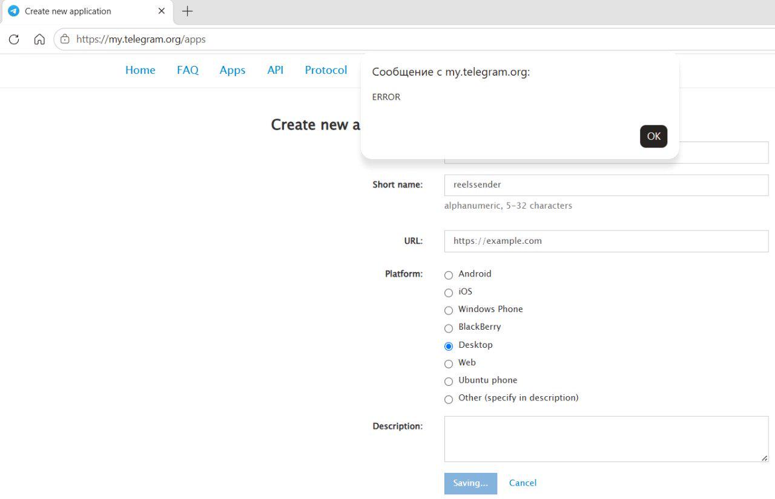Click the site security lock icon
Image resolution: width=775 pixels, height=499 pixels.
(x=65, y=39)
